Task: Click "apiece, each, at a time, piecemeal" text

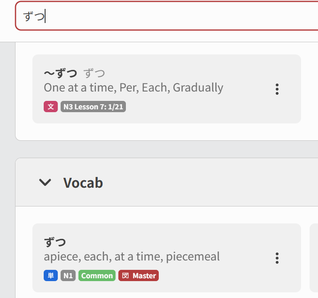Action: (132, 257)
